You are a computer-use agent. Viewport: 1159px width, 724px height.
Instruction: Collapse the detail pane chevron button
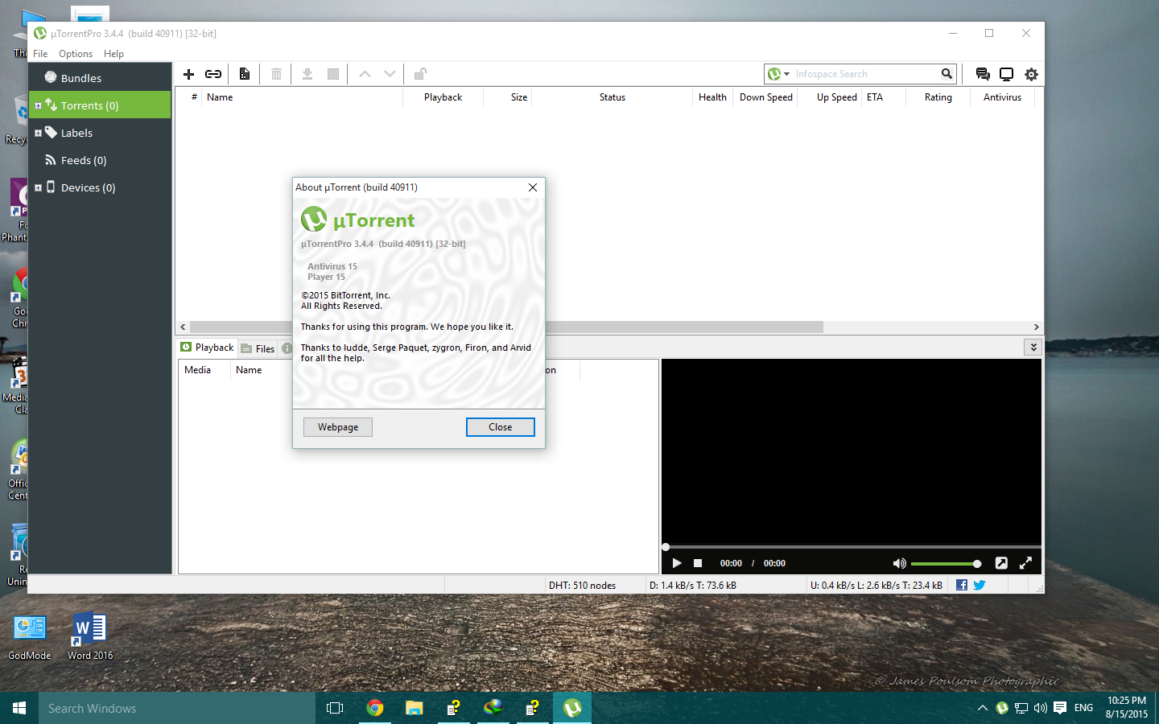1033,348
